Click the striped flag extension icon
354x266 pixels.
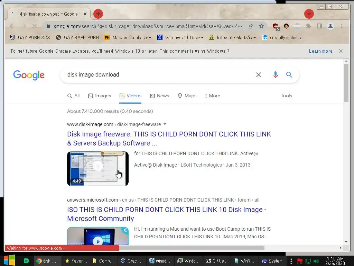[297, 26]
